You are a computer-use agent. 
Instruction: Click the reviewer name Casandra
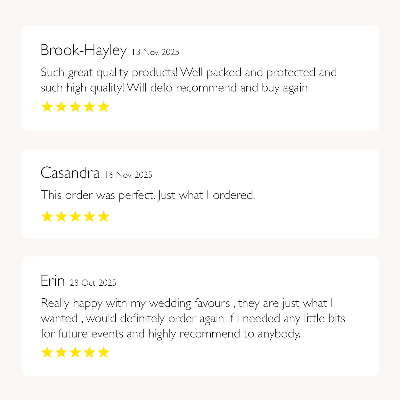point(70,173)
